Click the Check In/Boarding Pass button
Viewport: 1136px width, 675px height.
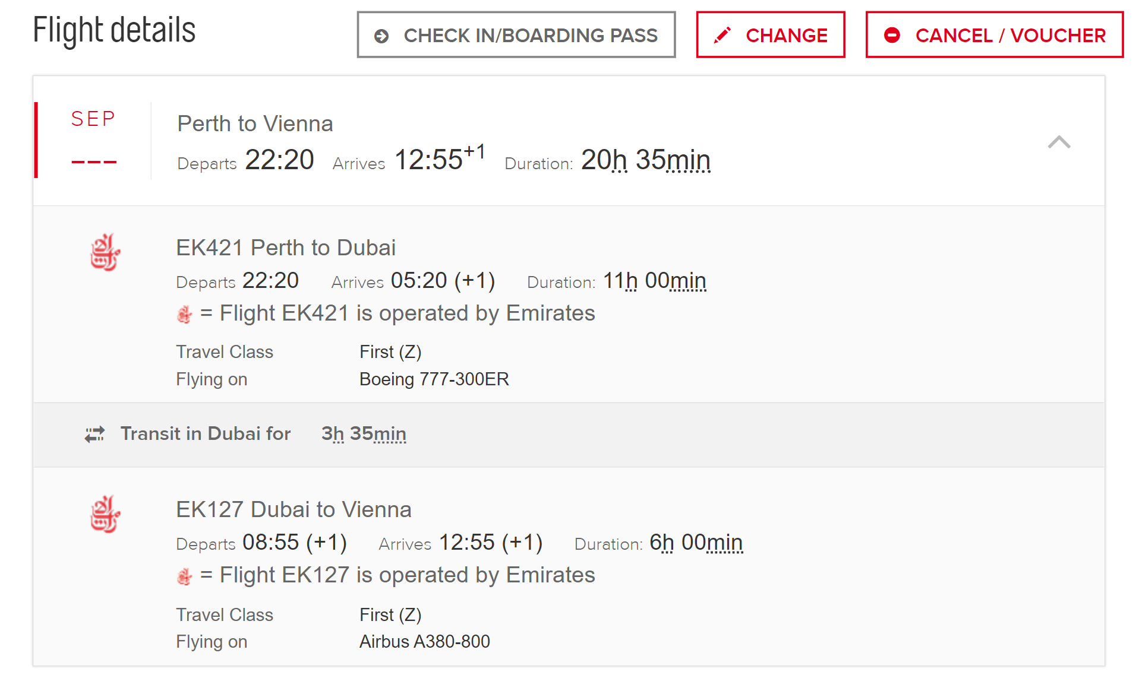click(516, 35)
